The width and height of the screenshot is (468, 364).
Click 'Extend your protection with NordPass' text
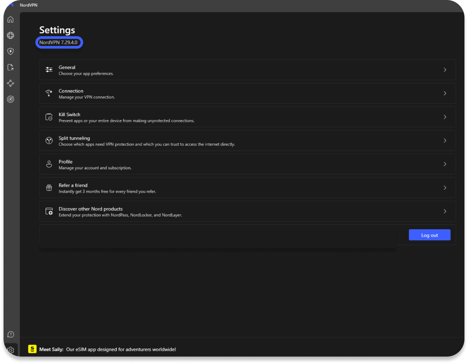pyautogui.click(x=120, y=215)
